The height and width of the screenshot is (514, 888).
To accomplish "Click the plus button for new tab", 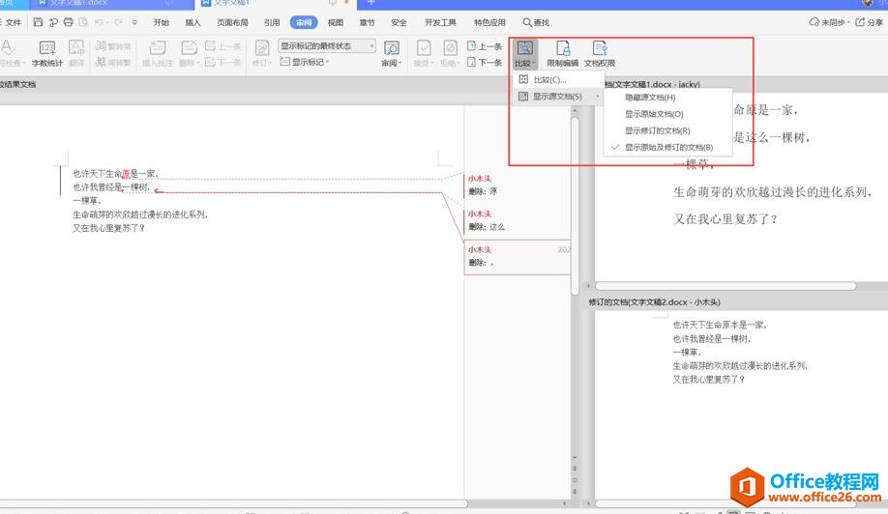I will tap(370, 3).
